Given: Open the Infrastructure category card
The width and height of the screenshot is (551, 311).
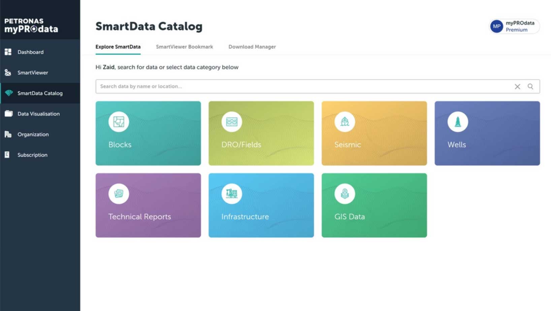Looking at the screenshot, I should click(261, 205).
